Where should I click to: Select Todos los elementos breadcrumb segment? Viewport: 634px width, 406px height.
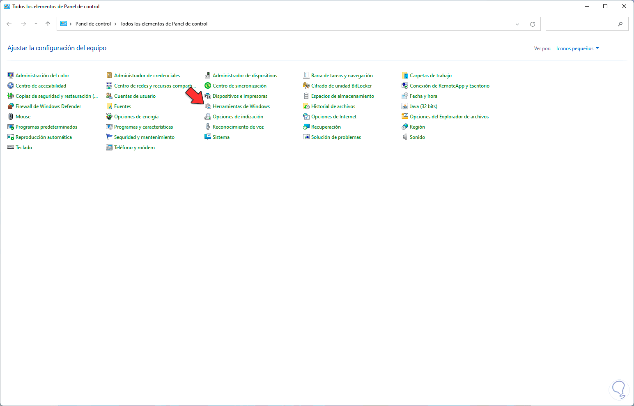[x=164, y=24]
